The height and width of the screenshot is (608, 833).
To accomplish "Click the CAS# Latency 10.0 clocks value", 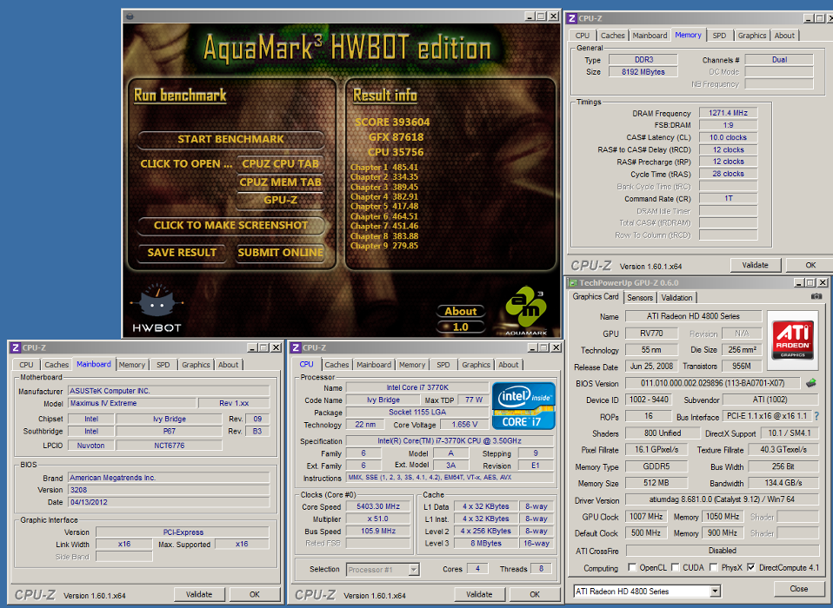I will 728,137.
